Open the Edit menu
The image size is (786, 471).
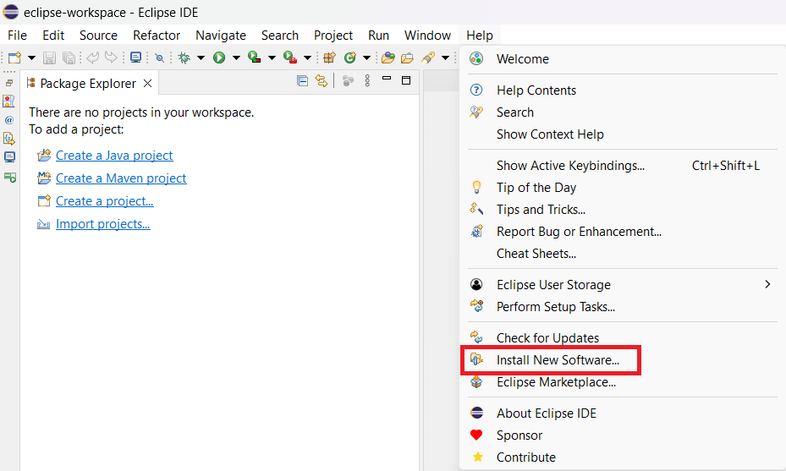click(x=53, y=36)
